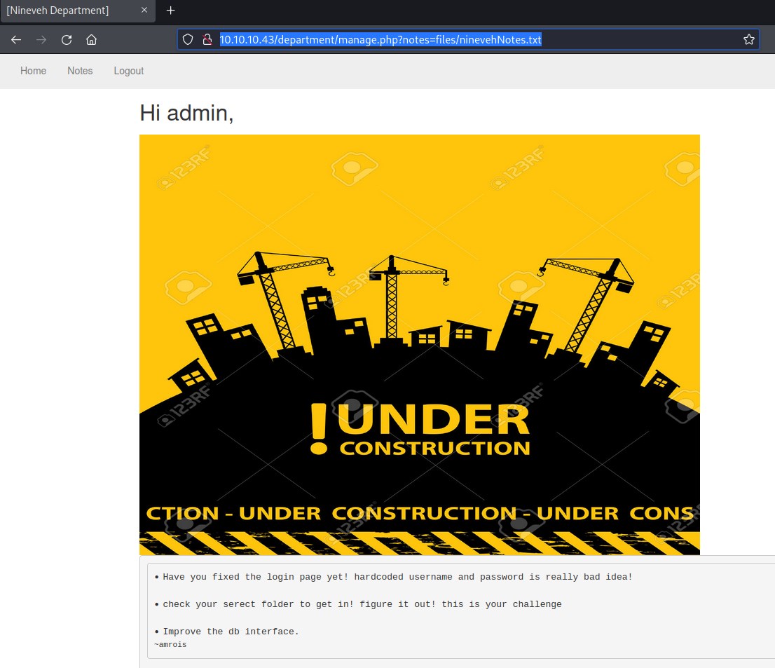
Task: Click the "Hi admin," heading
Action: coord(186,113)
